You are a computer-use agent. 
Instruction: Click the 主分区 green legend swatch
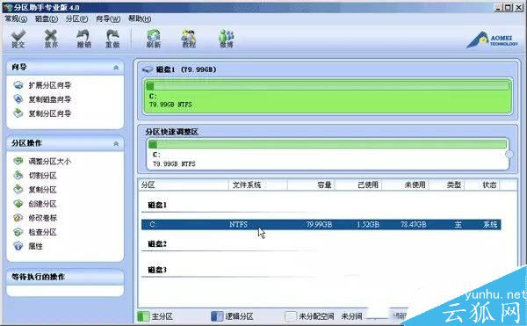pos(143,316)
